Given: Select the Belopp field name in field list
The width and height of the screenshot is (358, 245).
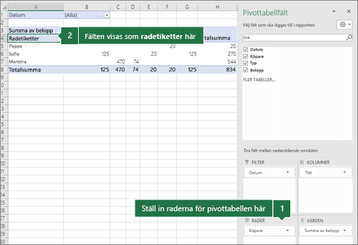Looking at the screenshot, I should 257,70.
